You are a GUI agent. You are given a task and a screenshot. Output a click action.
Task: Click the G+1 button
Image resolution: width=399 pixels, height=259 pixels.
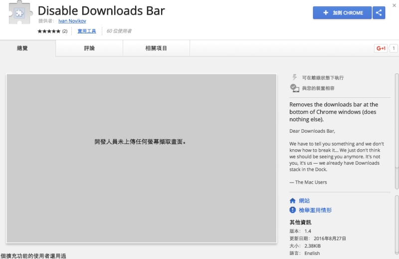(x=381, y=48)
